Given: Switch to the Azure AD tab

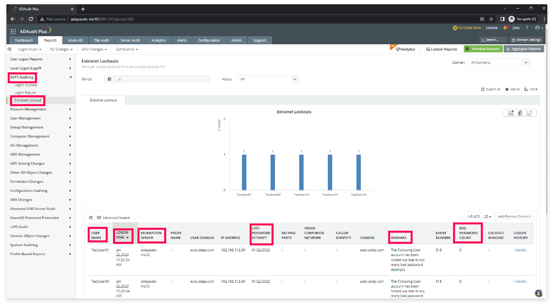Looking at the screenshot, I should point(75,40).
